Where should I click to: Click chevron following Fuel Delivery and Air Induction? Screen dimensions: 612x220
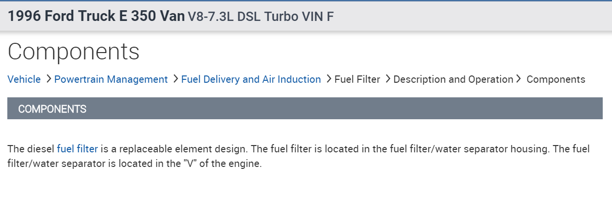tap(328, 79)
